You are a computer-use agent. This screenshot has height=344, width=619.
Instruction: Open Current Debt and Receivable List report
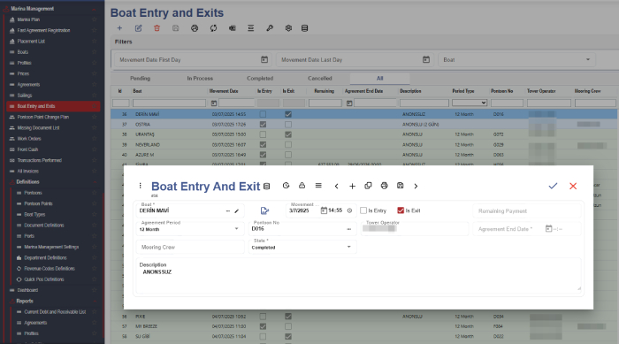coord(55,311)
